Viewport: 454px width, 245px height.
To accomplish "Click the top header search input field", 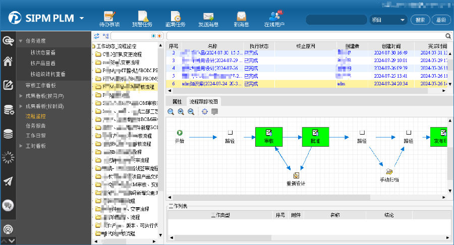I will 336,20.
